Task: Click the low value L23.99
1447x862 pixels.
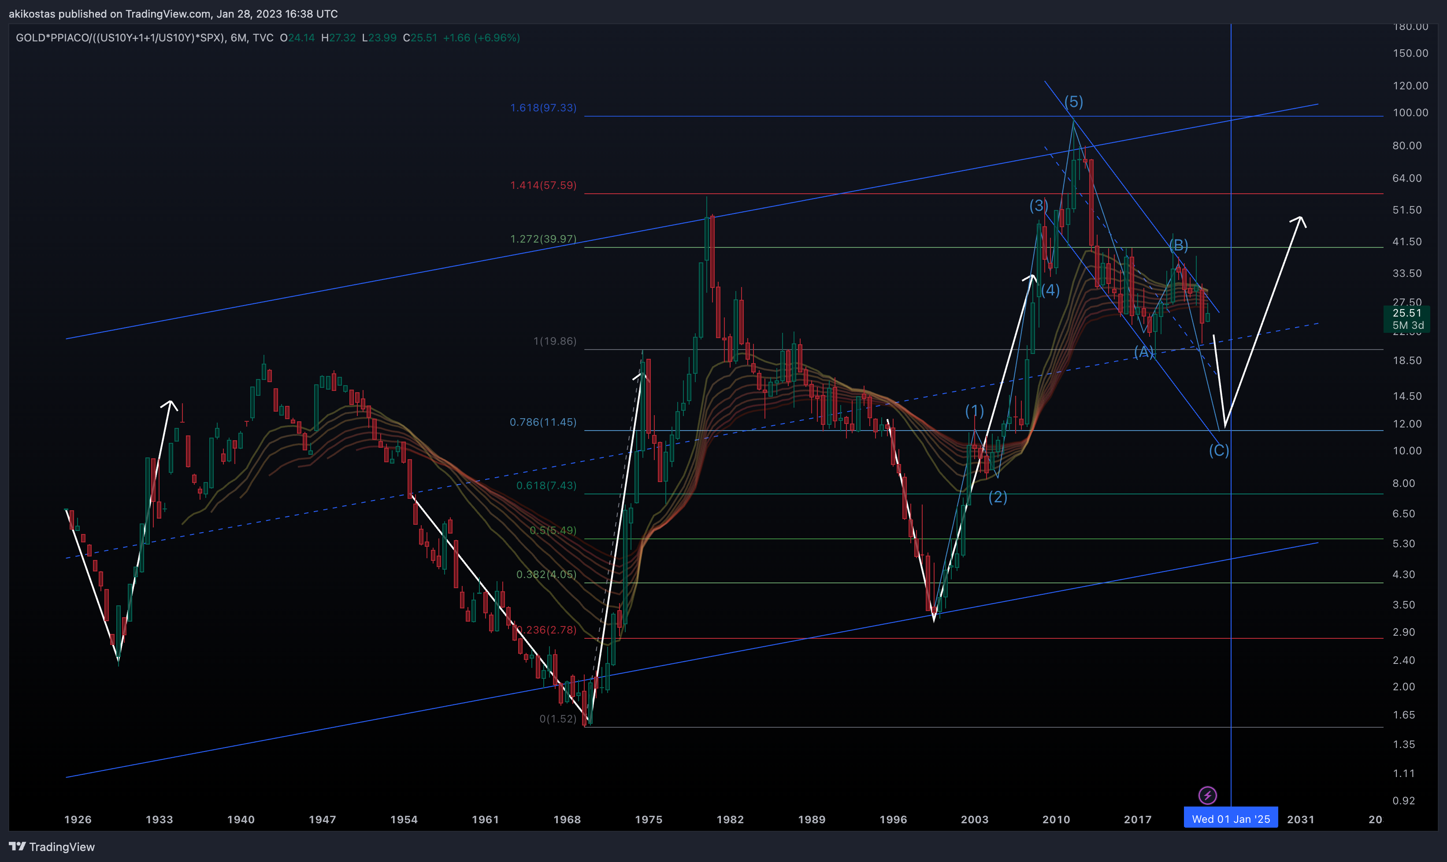Action: [x=379, y=38]
